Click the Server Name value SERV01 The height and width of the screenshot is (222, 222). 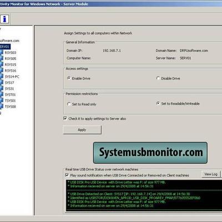tap(185, 58)
